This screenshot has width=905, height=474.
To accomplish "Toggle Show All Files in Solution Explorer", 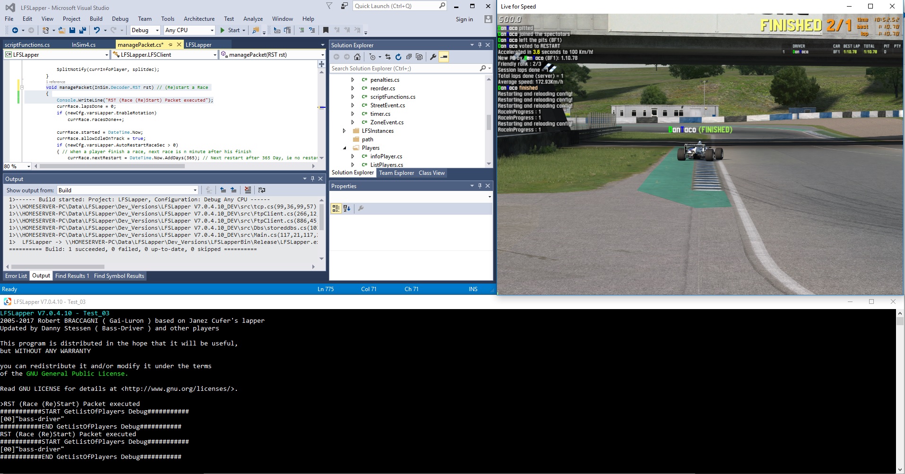I will (419, 57).
